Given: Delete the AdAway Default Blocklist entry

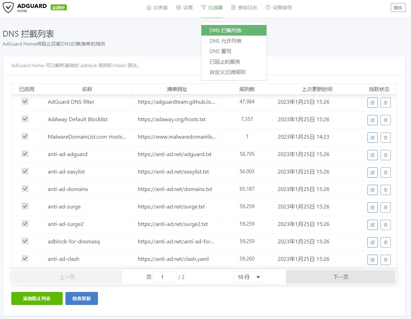Looking at the screenshot, I should point(386,120).
